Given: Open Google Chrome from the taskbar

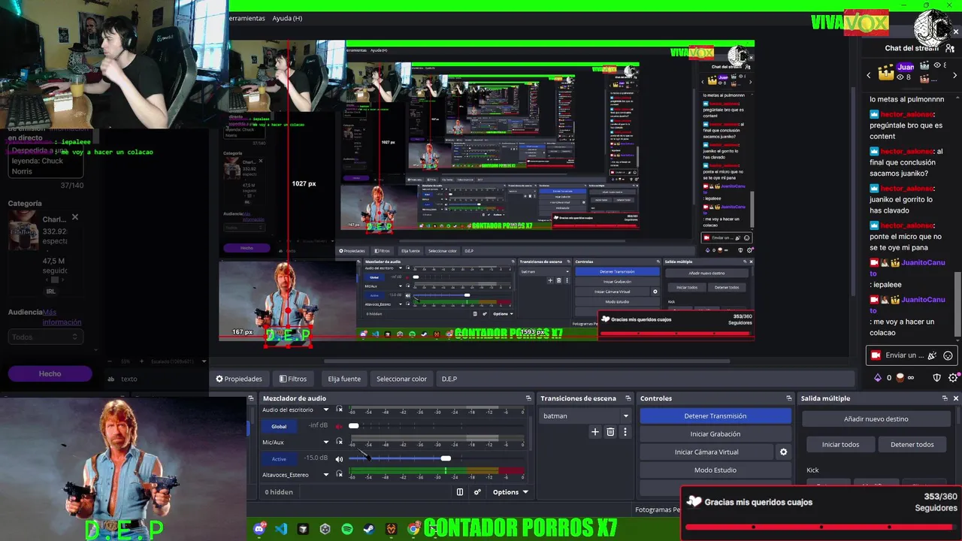Looking at the screenshot, I should [413, 529].
